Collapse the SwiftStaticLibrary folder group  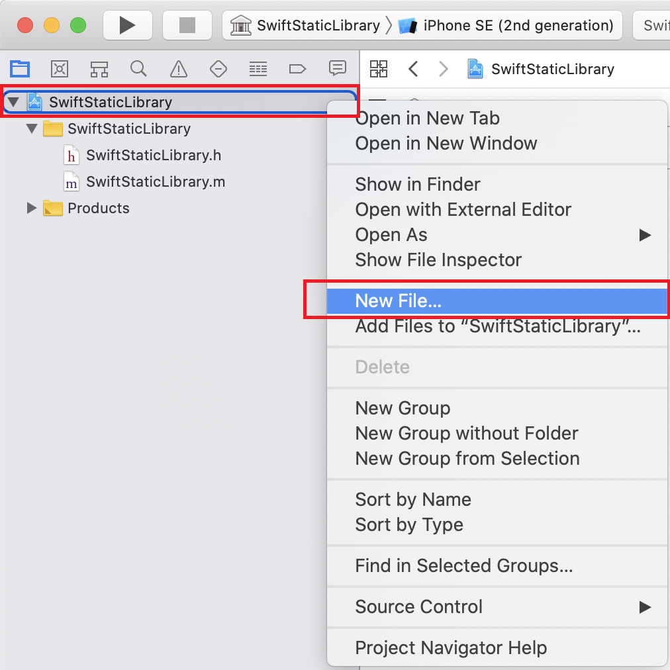pos(32,128)
